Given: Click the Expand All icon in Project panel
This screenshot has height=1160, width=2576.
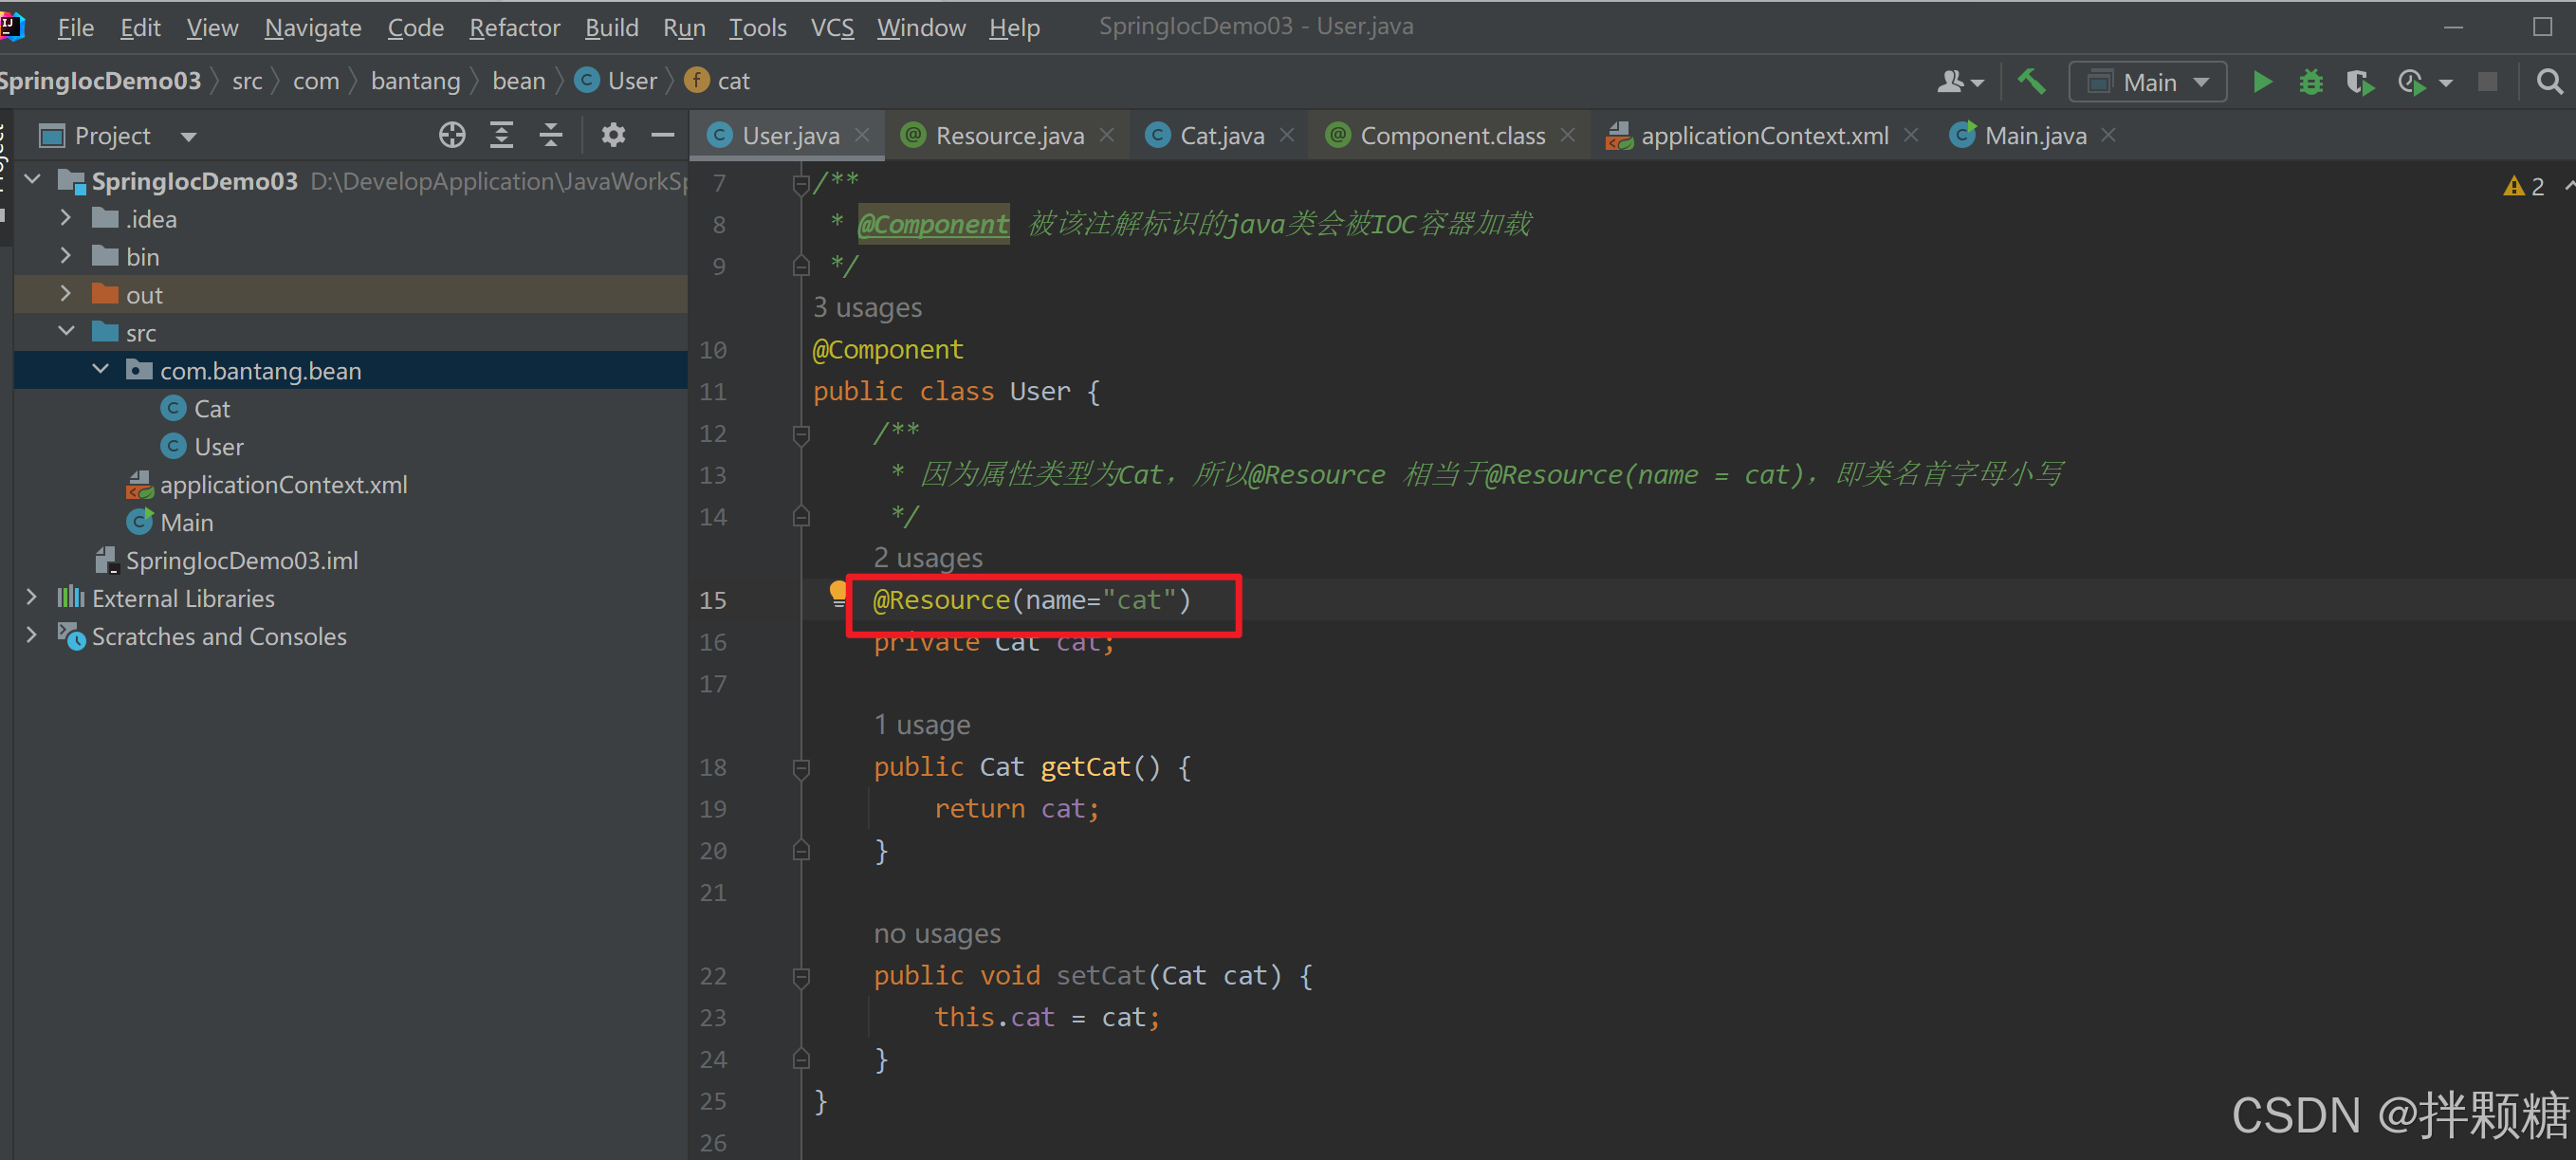Looking at the screenshot, I should [x=501, y=135].
